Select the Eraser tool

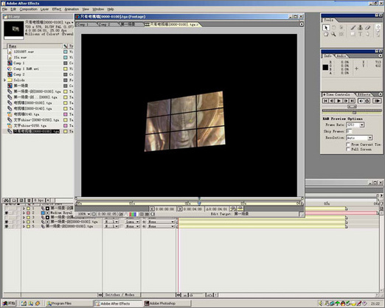367,28
